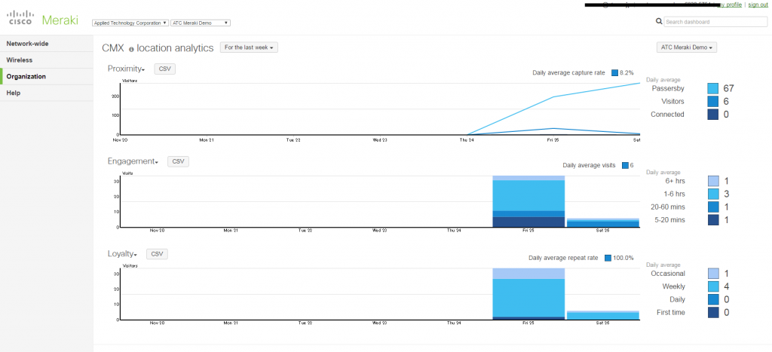
Task: Click the 6+ hrs legend swatch
Action: pyautogui.click(x=713, y=181)
